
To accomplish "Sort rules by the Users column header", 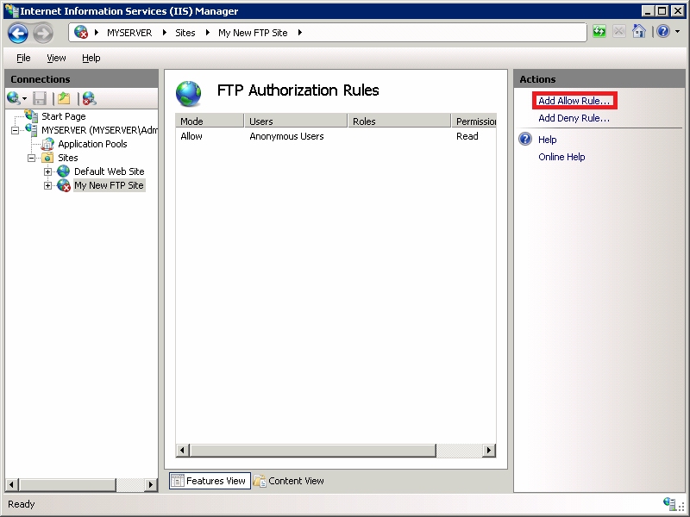I will (x=296, y=121).
